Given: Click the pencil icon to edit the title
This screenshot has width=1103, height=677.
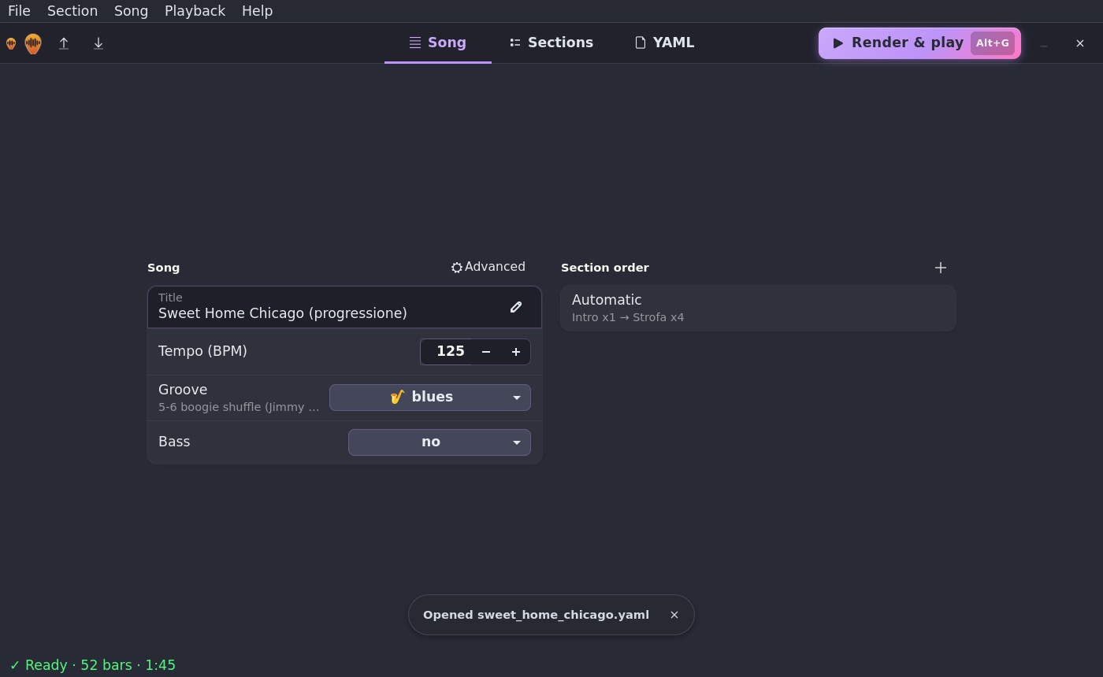Looking at the screenshot, I should point(516,307).
